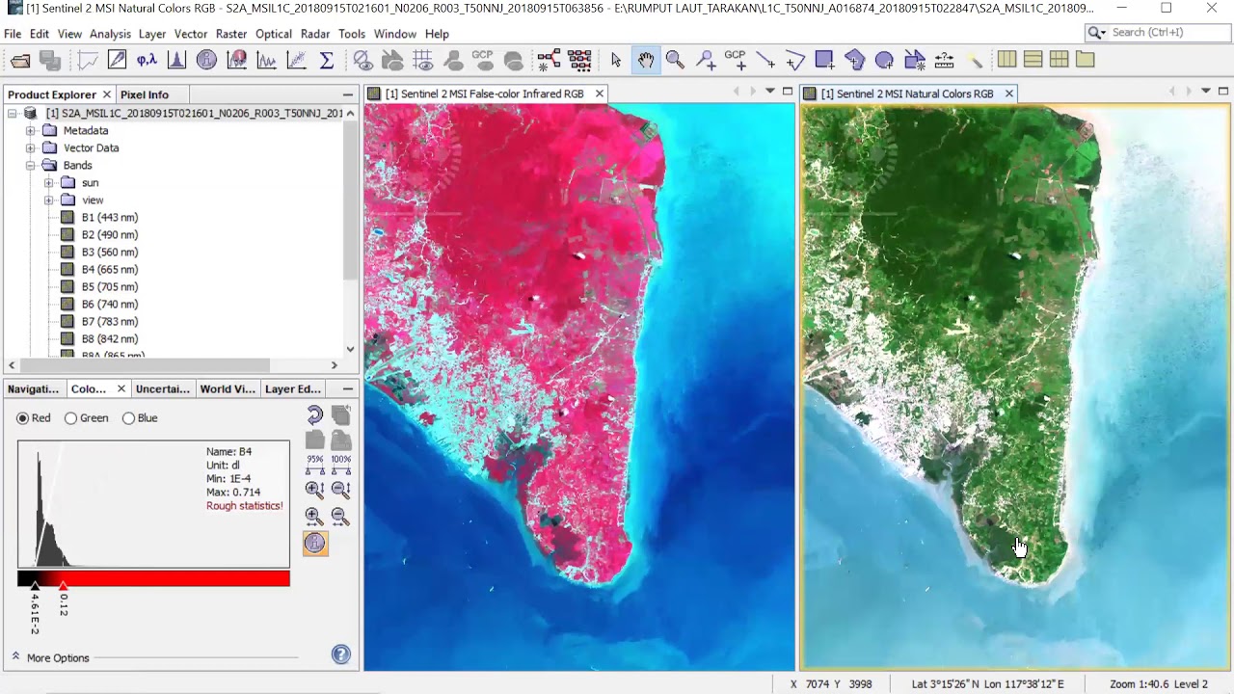Click the GCP placing tool with plus
Screen dimensions: 1234x694
(735, 61)
